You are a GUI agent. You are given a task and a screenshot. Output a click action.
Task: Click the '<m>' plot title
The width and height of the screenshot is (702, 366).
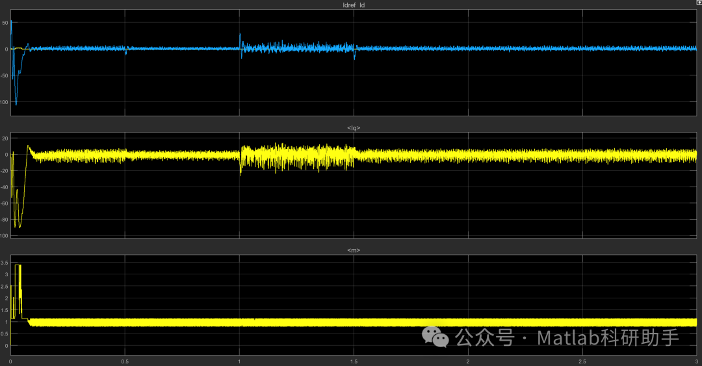coord(353,250)
